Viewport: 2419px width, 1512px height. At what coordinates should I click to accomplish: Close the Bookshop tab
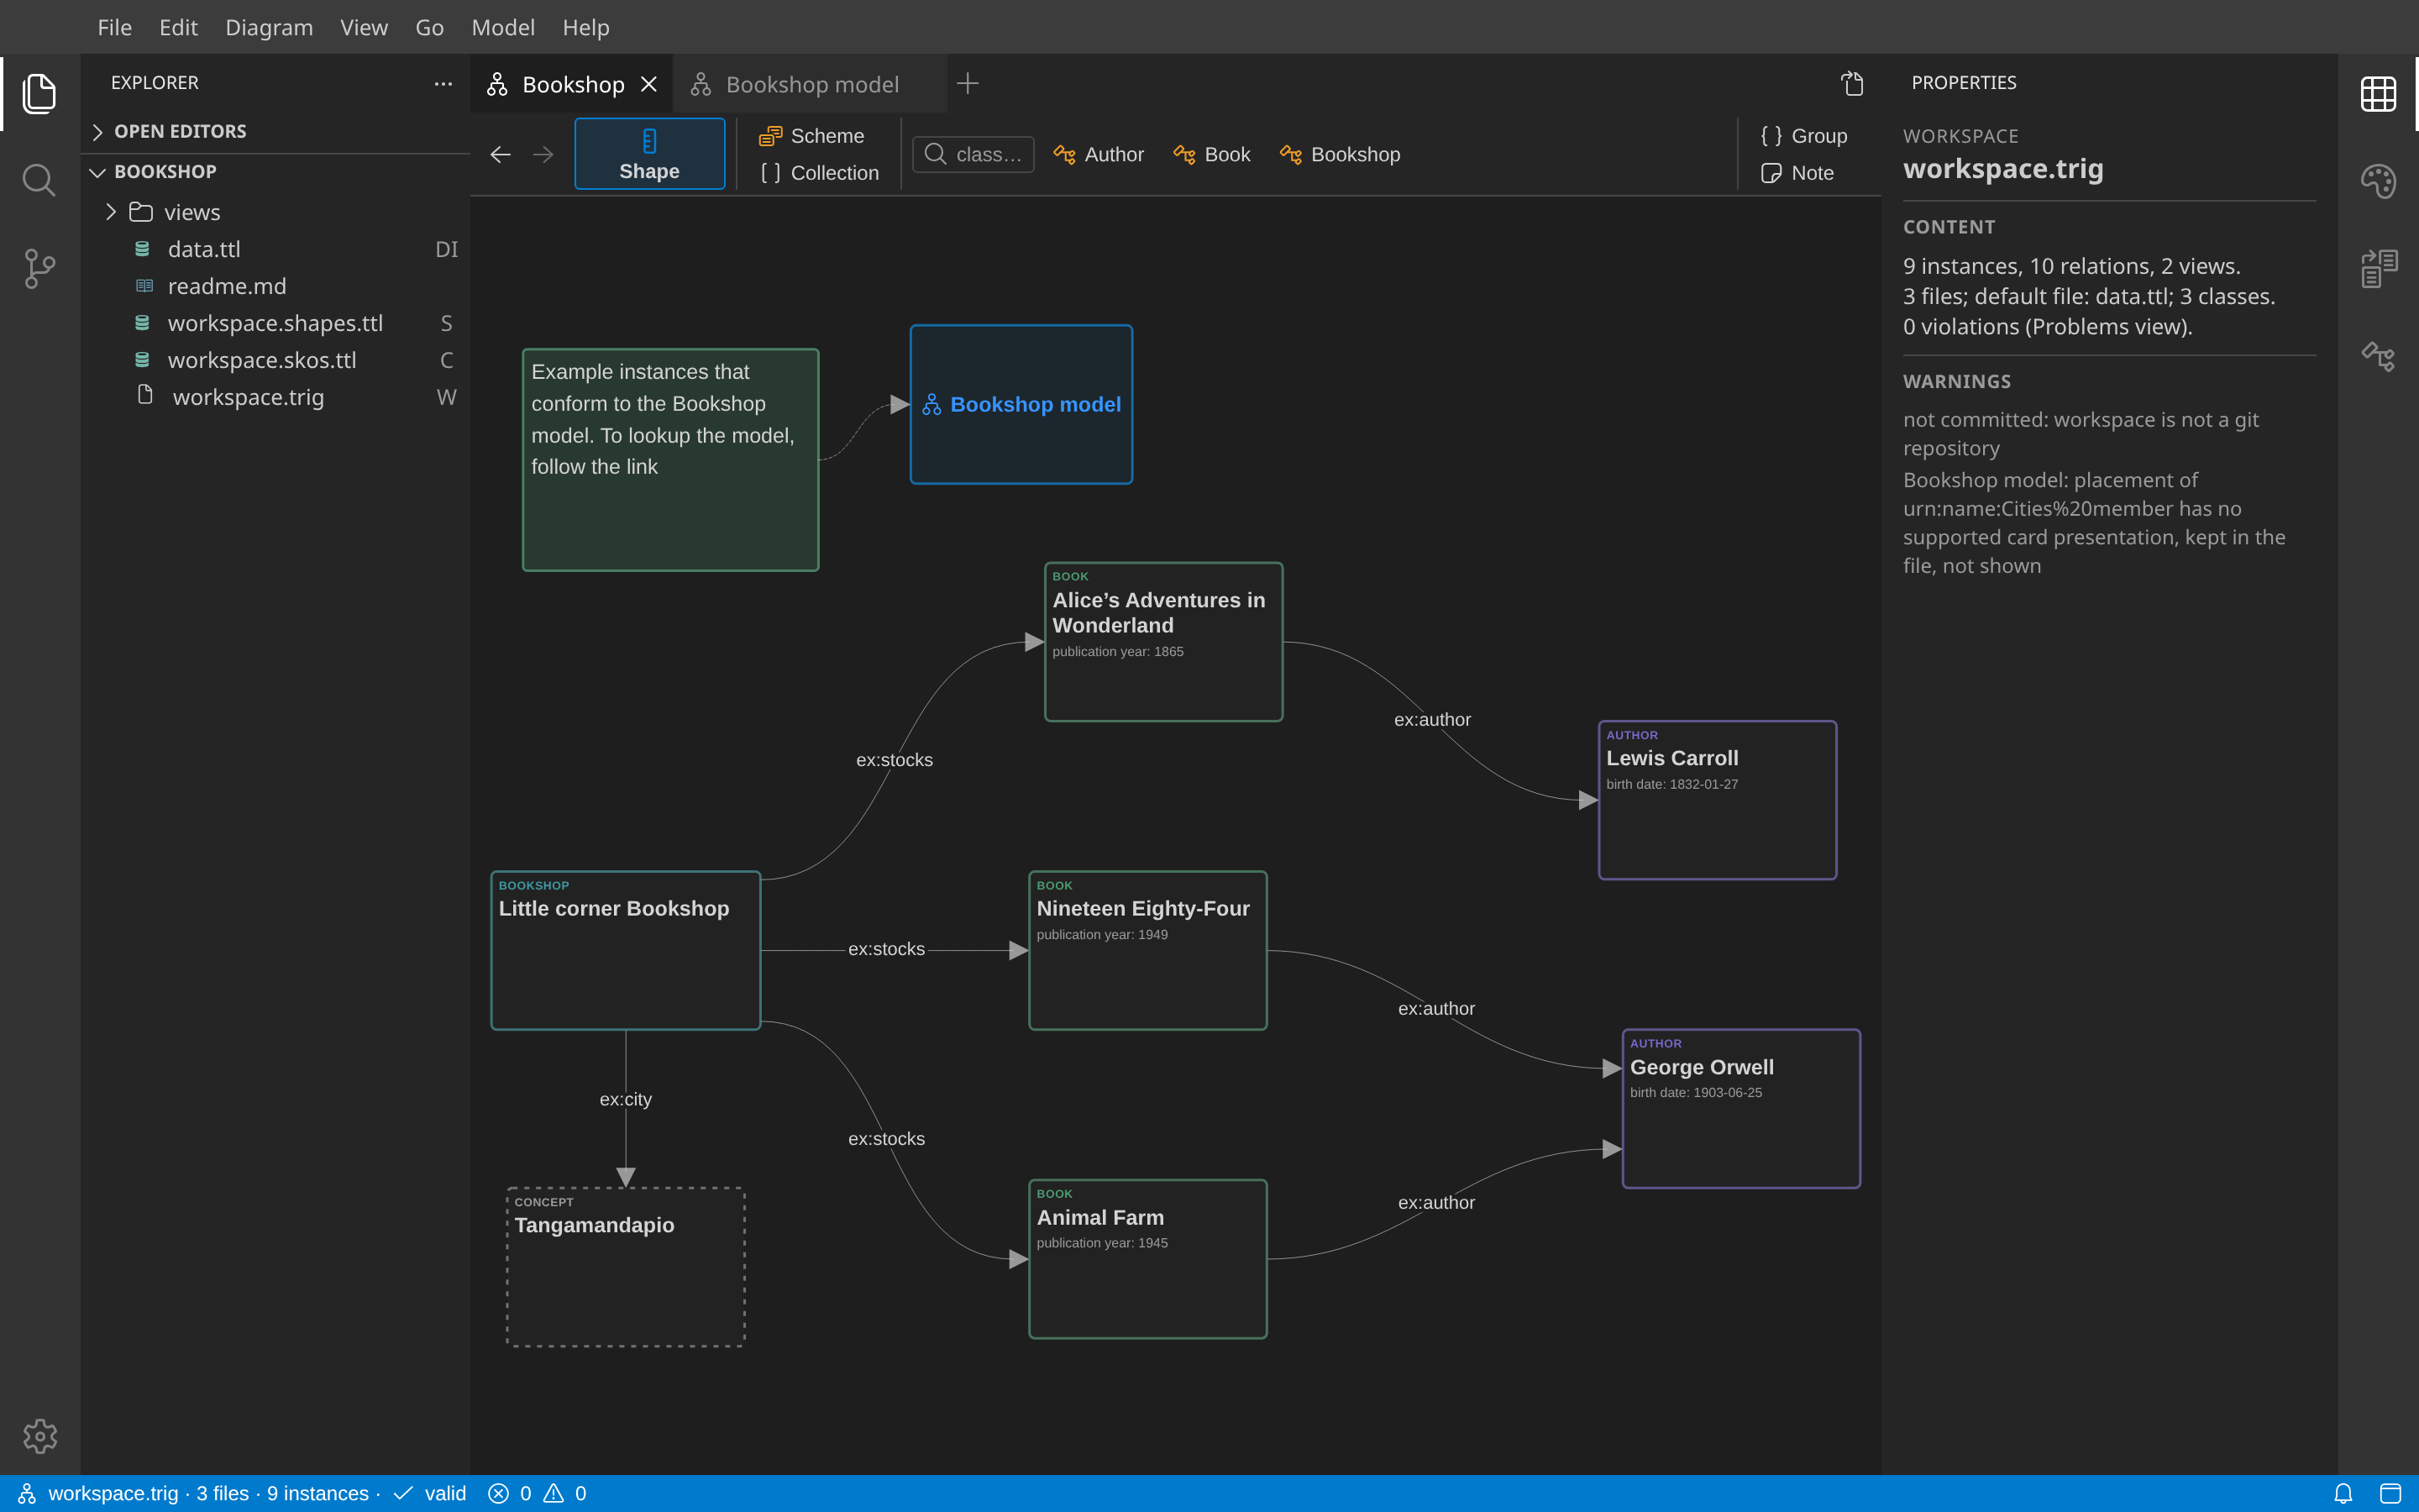click(x=648, y=84)
